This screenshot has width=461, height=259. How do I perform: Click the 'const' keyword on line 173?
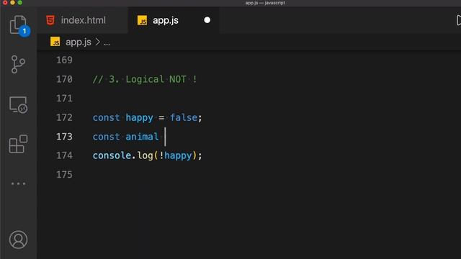click(106, 137)
